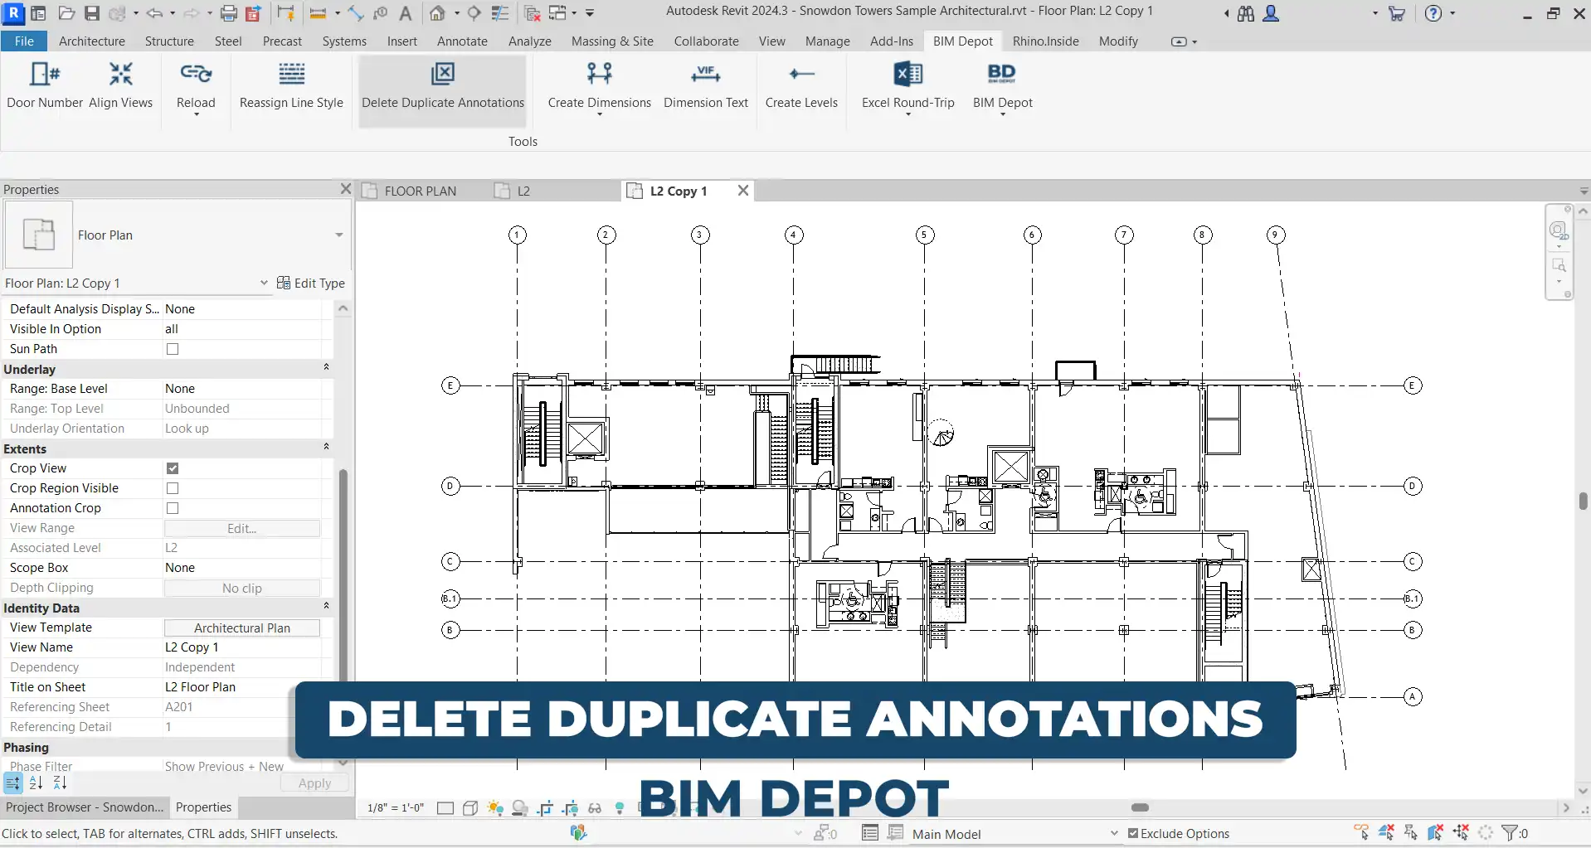Expand the Reload button dropdown arrow
The width and height of the screenshot is (1591, 848).
click(196, 114)
